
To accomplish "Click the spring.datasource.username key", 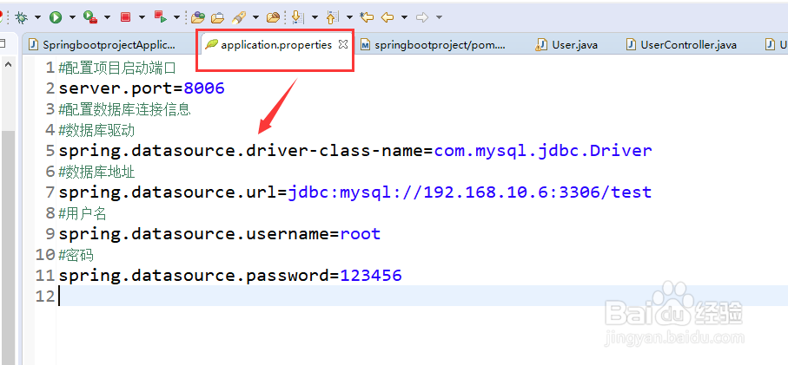I will coord(194,234).
